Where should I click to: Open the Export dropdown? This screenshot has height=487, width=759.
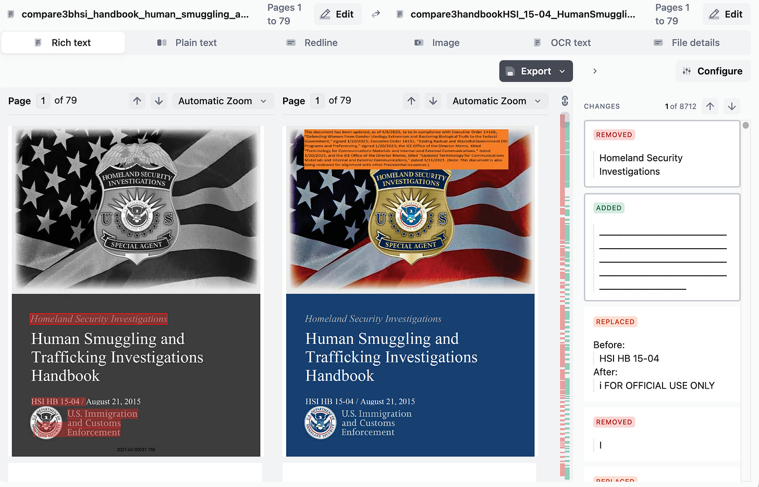tap(536, 71)
